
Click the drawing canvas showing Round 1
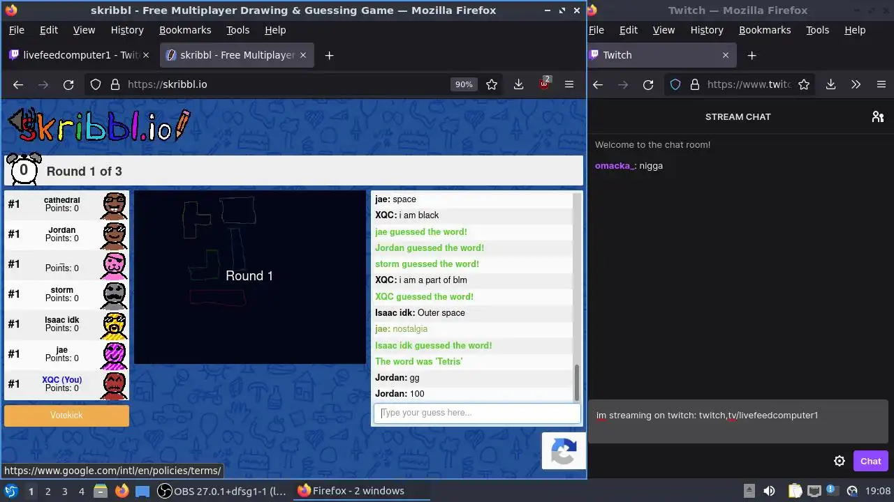tap(249, 277)
